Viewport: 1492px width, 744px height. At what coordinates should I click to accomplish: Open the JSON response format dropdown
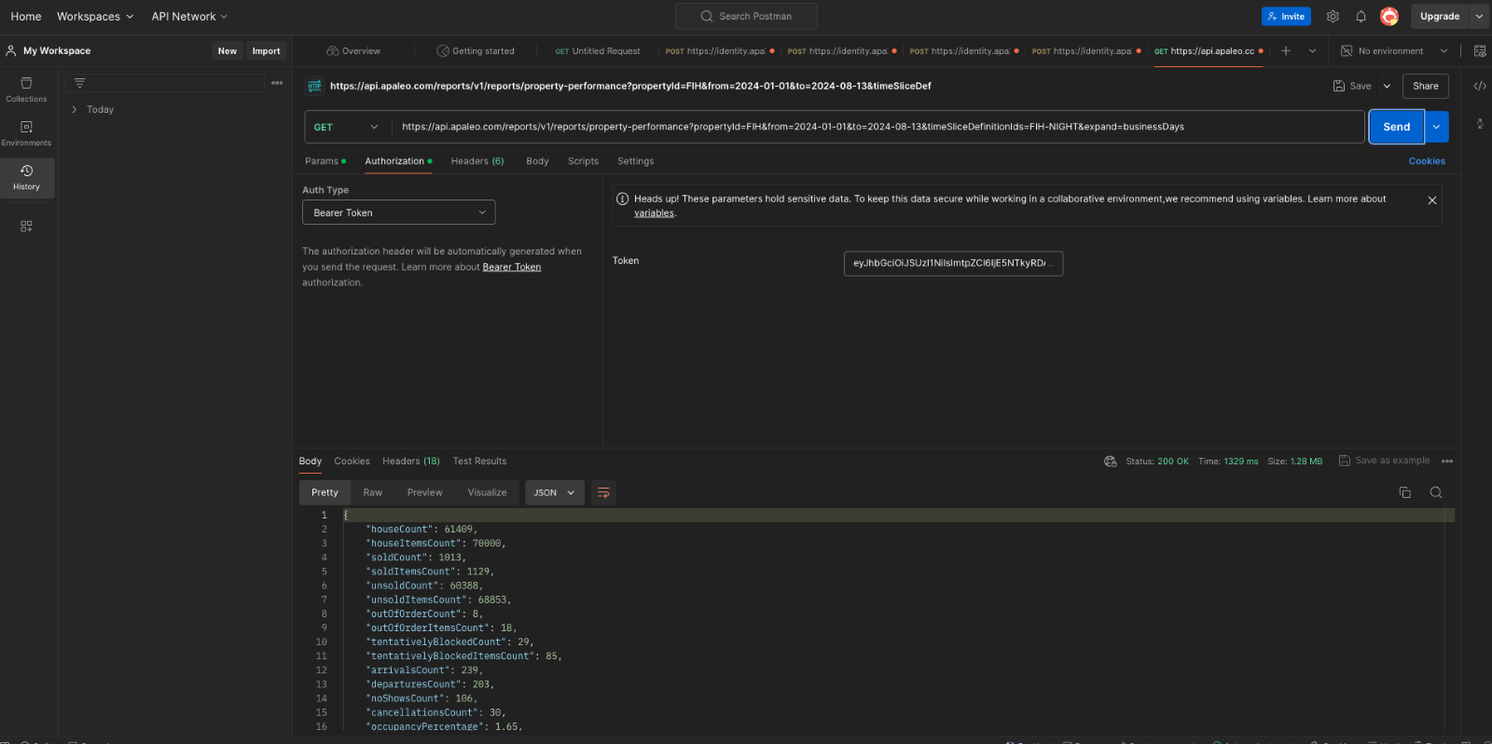pos(555,492)
